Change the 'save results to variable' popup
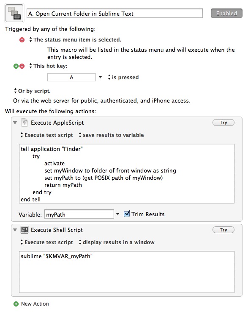 tap(111, 135)
